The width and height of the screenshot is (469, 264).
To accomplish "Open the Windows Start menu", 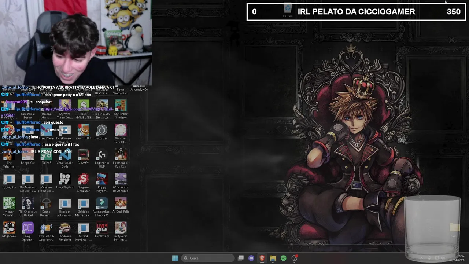I will 175,258.
